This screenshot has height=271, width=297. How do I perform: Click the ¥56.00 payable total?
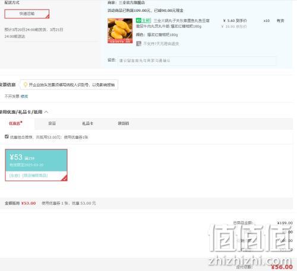click(x=282, y=267)
